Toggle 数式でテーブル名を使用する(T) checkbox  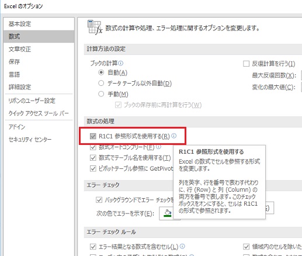(x=93, y=158)
